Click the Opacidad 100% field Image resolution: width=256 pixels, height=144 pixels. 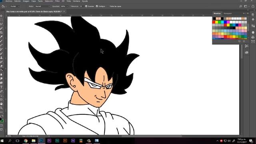click(x=63, y=6)
